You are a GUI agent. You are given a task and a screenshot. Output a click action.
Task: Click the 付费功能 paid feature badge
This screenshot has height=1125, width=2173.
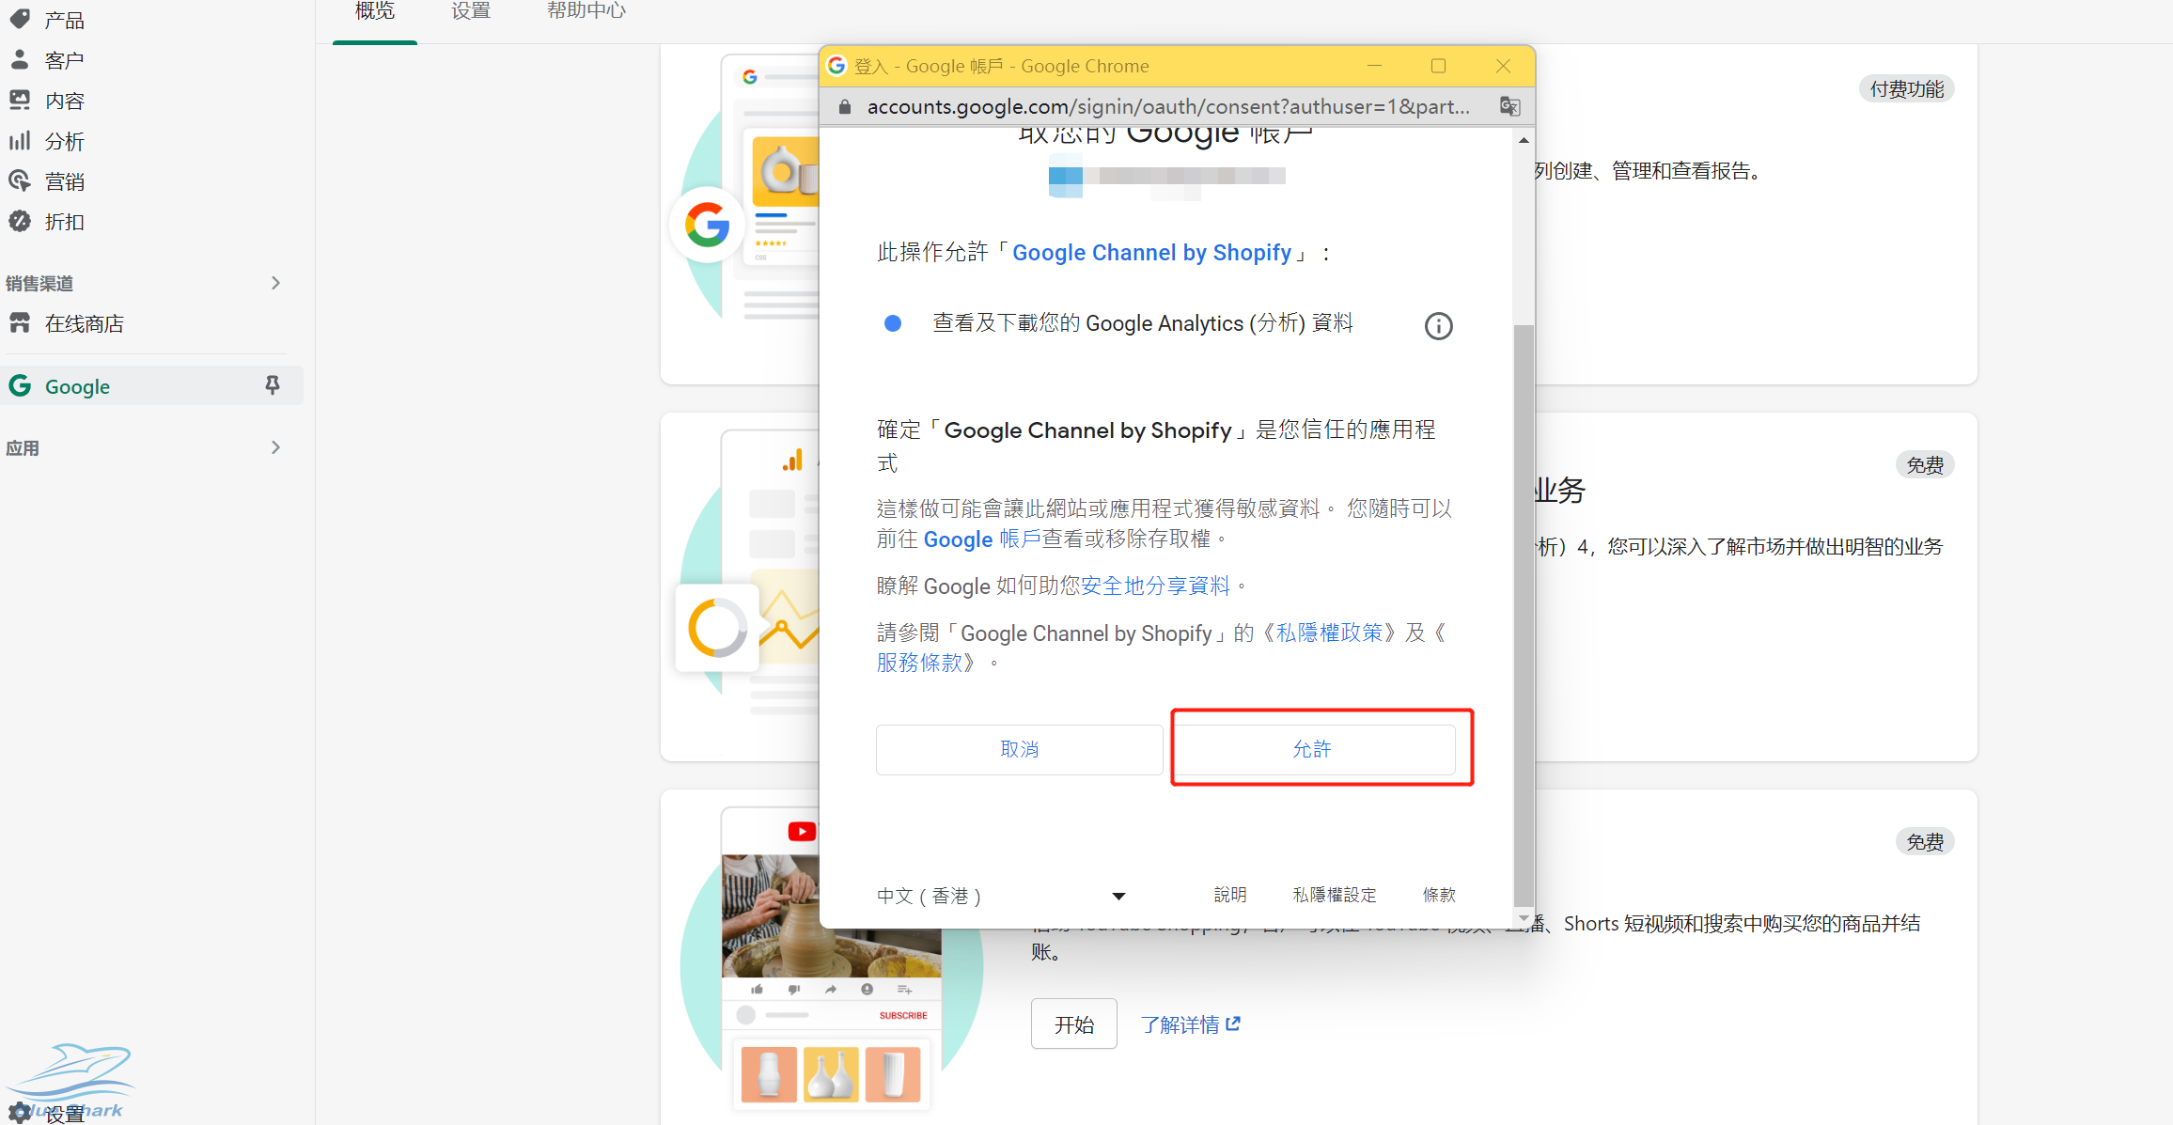tap(1906, 88)
